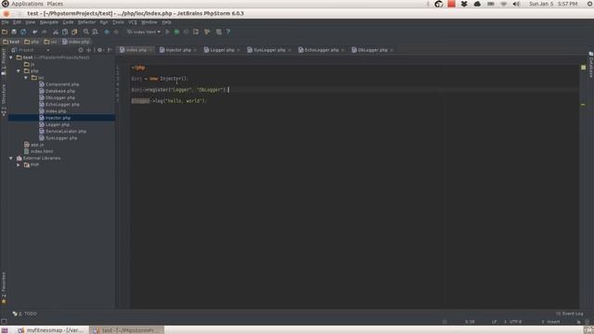Viewport: 594px width, 334px height.
Task: Collapse the php folder in tree
Action: click(x=19, y=71)
